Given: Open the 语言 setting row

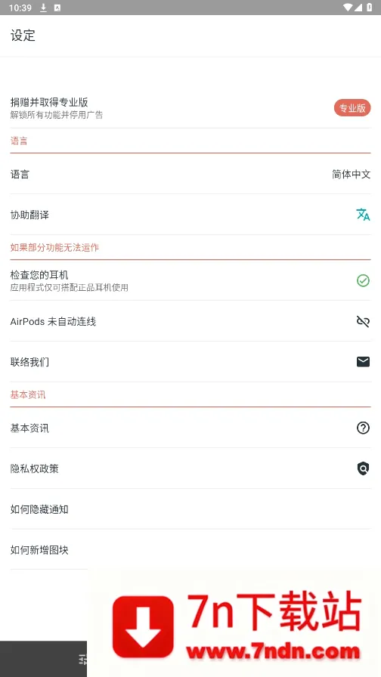Looking at the screenshot, I should click(190, 175).
